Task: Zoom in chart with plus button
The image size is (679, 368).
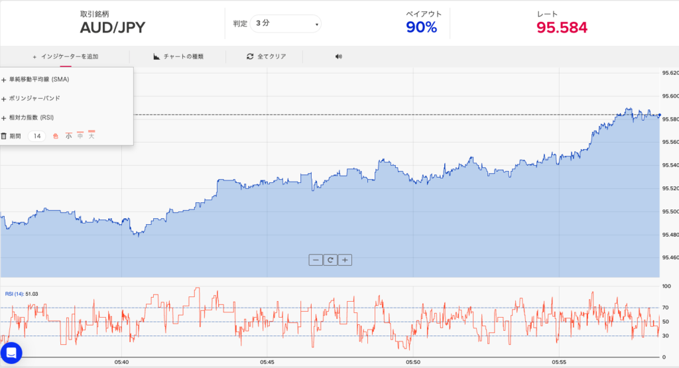Action: 345,260
